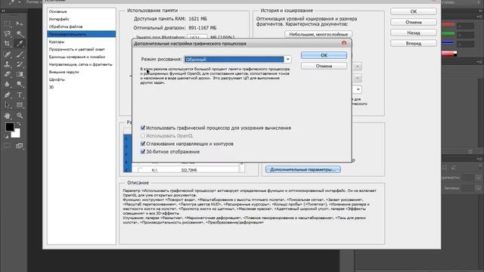Change screen mode icon in toolbar
Screen dimensions: 484x272
[20, 146]
